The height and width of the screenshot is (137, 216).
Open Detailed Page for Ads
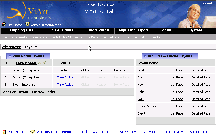201,77
